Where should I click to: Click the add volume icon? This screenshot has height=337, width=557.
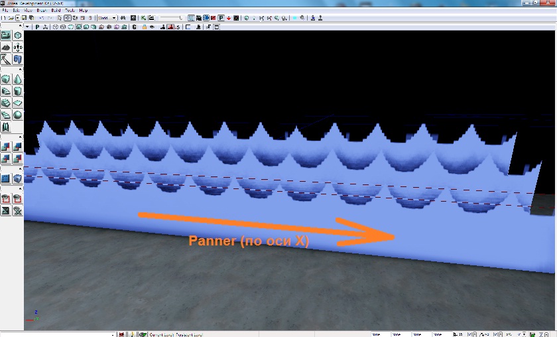coord(18,178)
